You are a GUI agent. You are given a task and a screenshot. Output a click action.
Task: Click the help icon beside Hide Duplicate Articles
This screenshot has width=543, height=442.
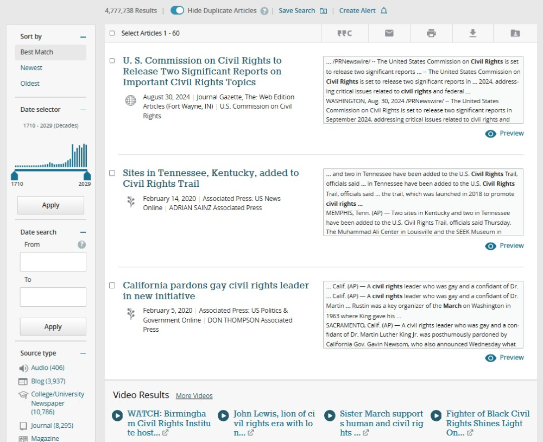pos(264,11)
